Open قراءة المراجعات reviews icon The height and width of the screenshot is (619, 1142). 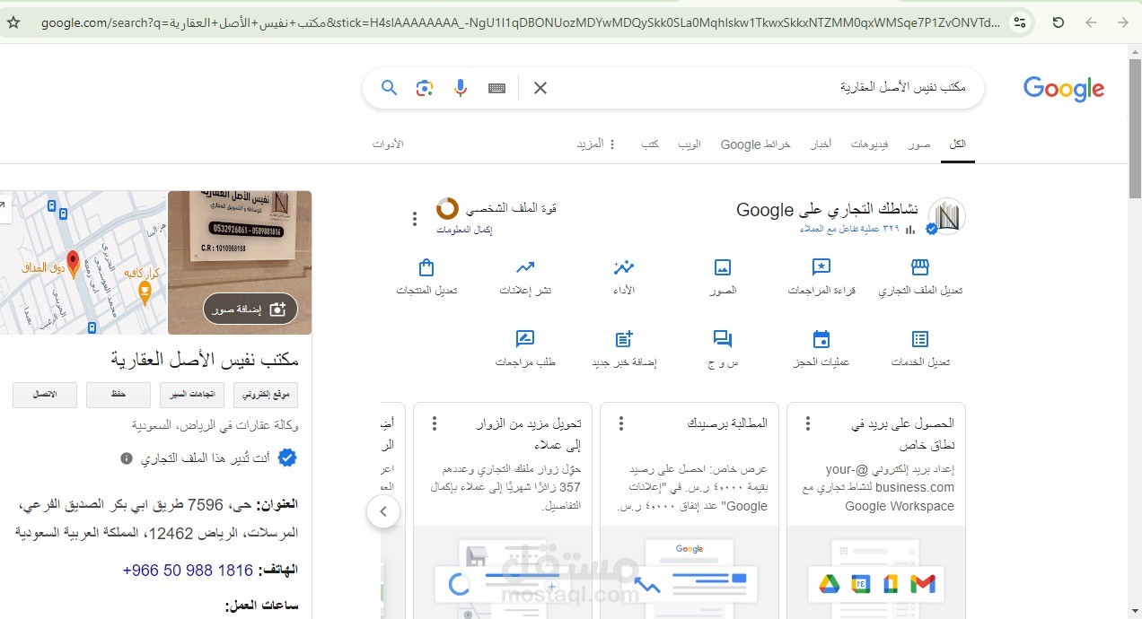(x=821, y=267)
